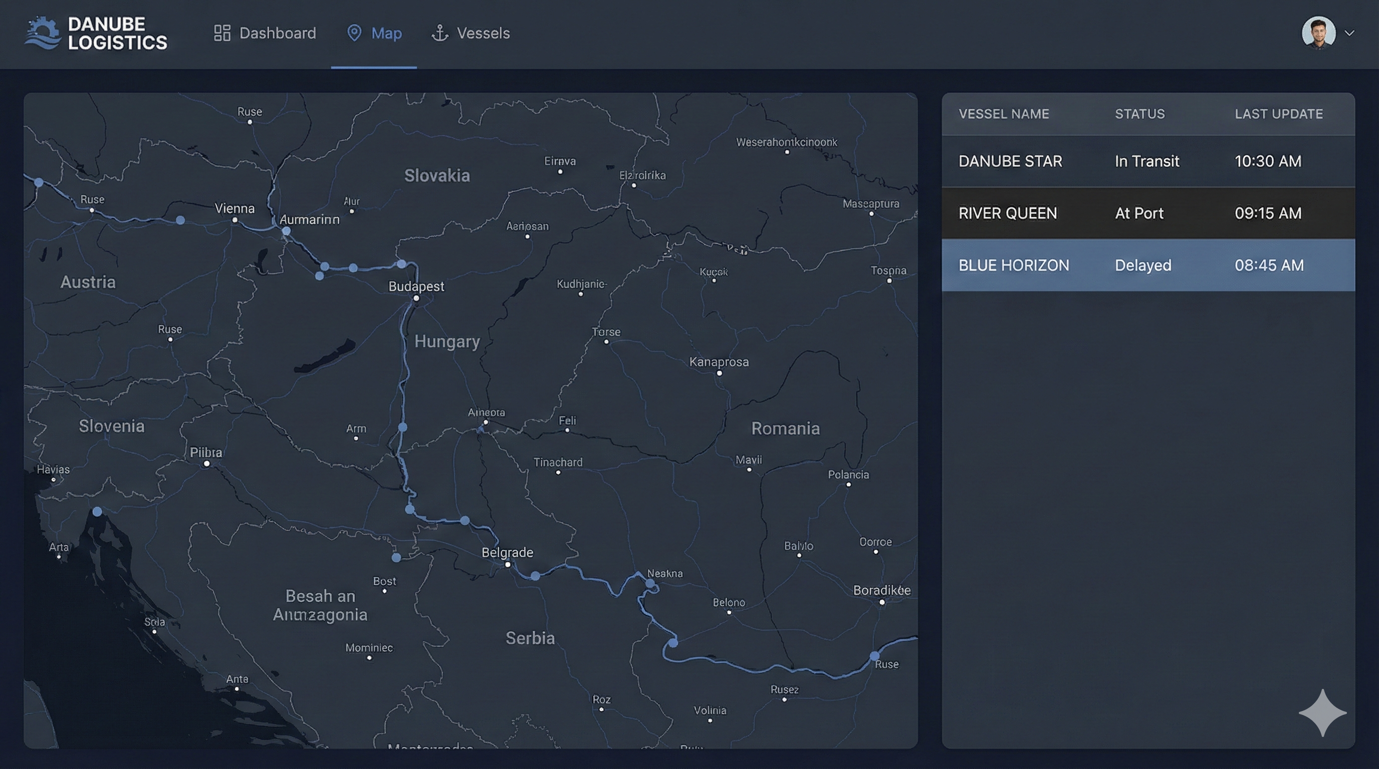Click the Belgrade city point on map
This screenshot has height=769, width=1379.
508,564
